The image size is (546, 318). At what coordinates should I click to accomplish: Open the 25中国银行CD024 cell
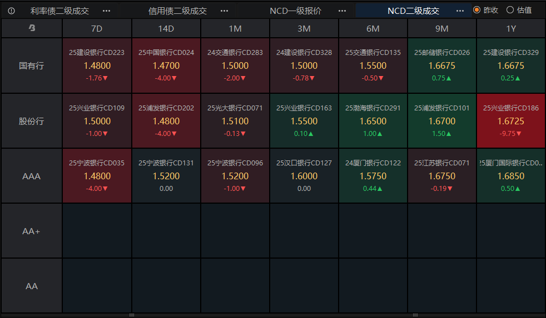point(166,65)
